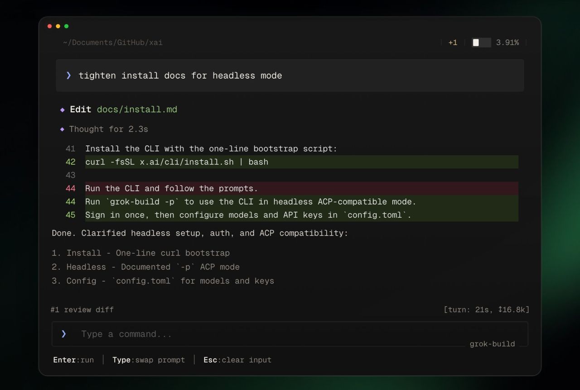The width and height of the screenshot is (580, 390).
Task: Expand the 'Thought for 2.3s' reasoning section
Action: 109,129
